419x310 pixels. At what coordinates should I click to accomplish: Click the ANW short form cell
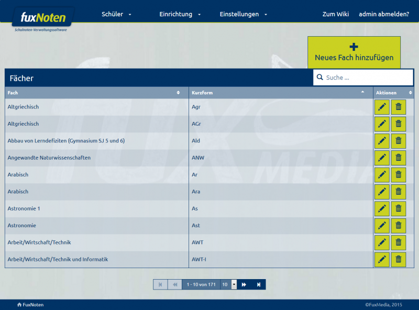281,158
